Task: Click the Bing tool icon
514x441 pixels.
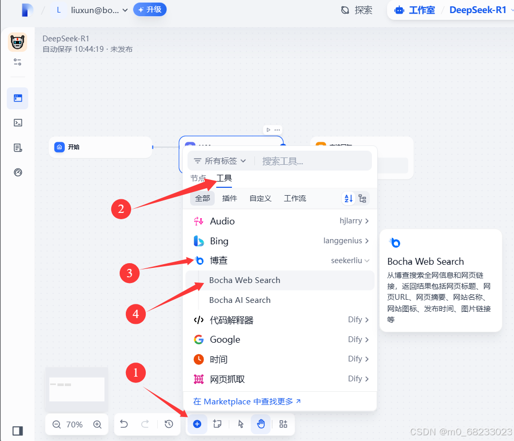Action: pyautogui.click(x=198, y=241)
